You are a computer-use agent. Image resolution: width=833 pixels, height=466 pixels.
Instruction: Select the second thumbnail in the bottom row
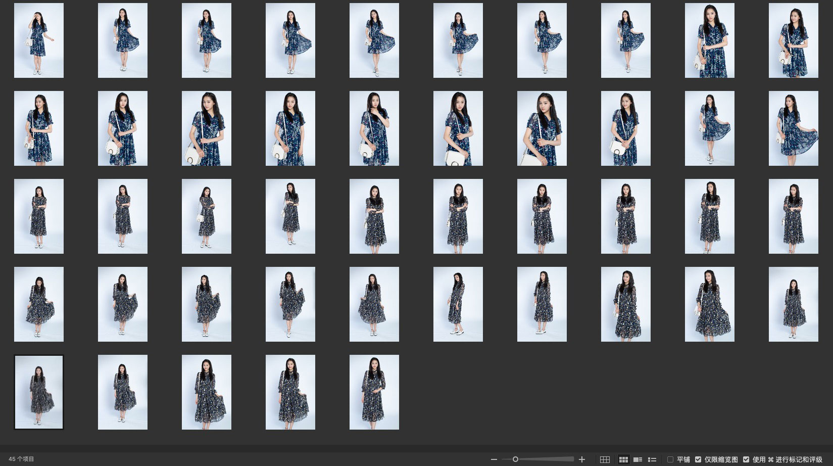coord(123,392)
